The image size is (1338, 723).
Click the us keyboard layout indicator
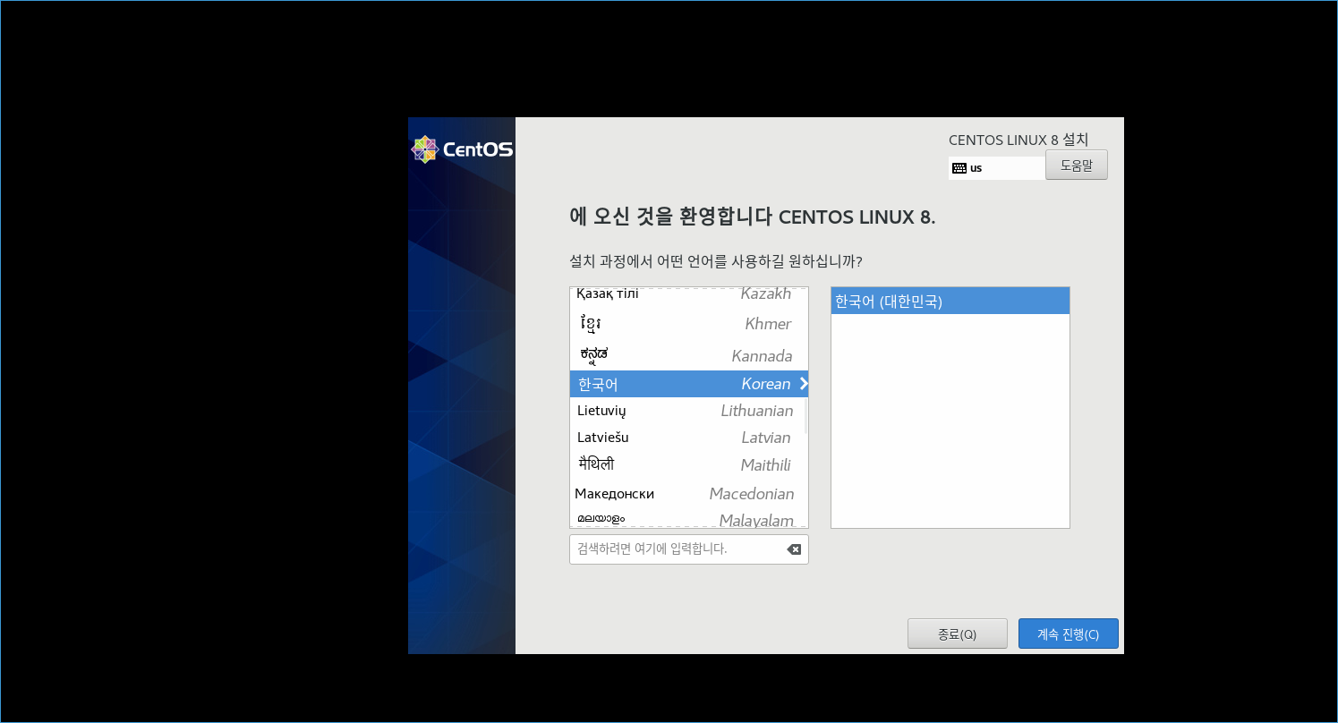[x=997, y=167]
